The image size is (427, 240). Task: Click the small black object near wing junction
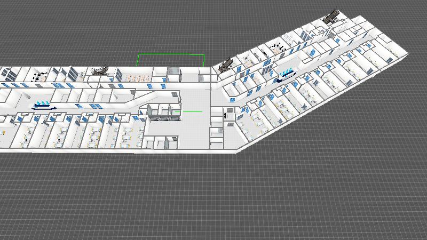227,114
